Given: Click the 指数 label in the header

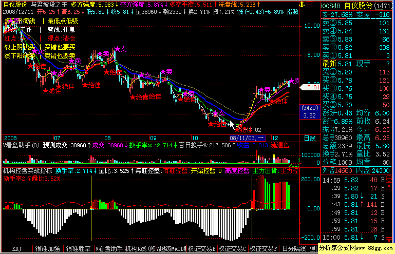Looking at the screenshot, I should tap(292, 12).
